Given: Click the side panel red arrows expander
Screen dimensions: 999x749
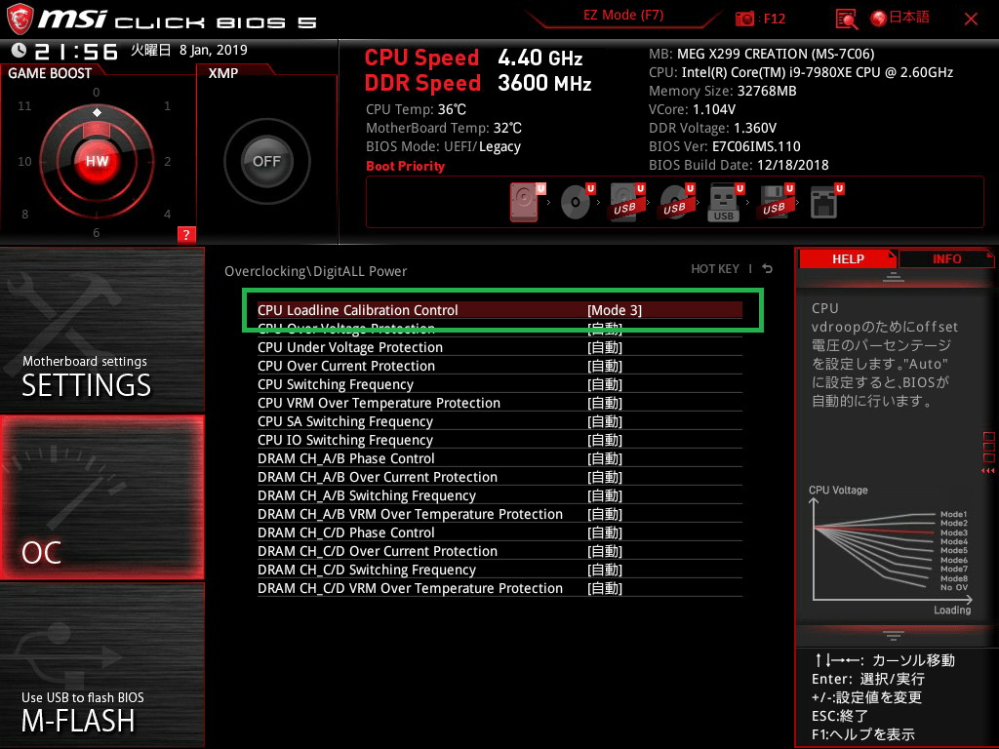Looking at the screenshot, I should tap(988, 471).
